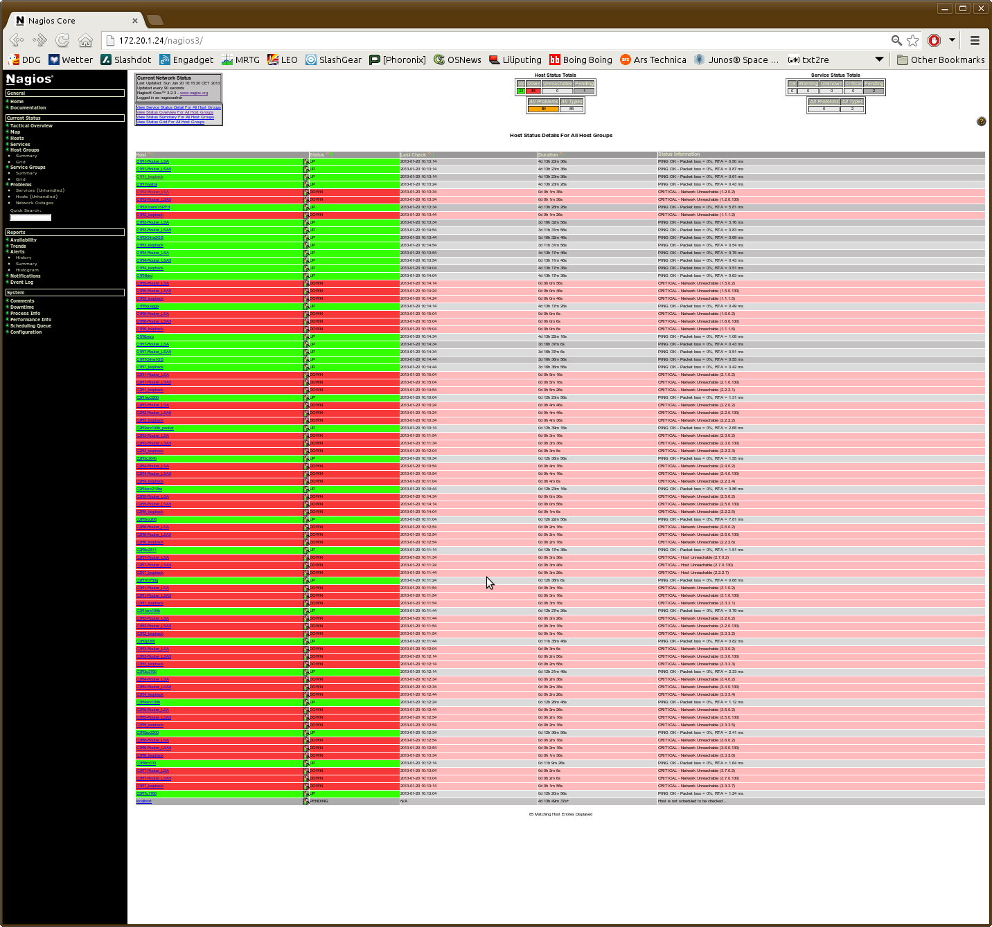Open Tactical Overview in sidebar
This screenshot has width=992, height=927.
(x=31, y=126)
